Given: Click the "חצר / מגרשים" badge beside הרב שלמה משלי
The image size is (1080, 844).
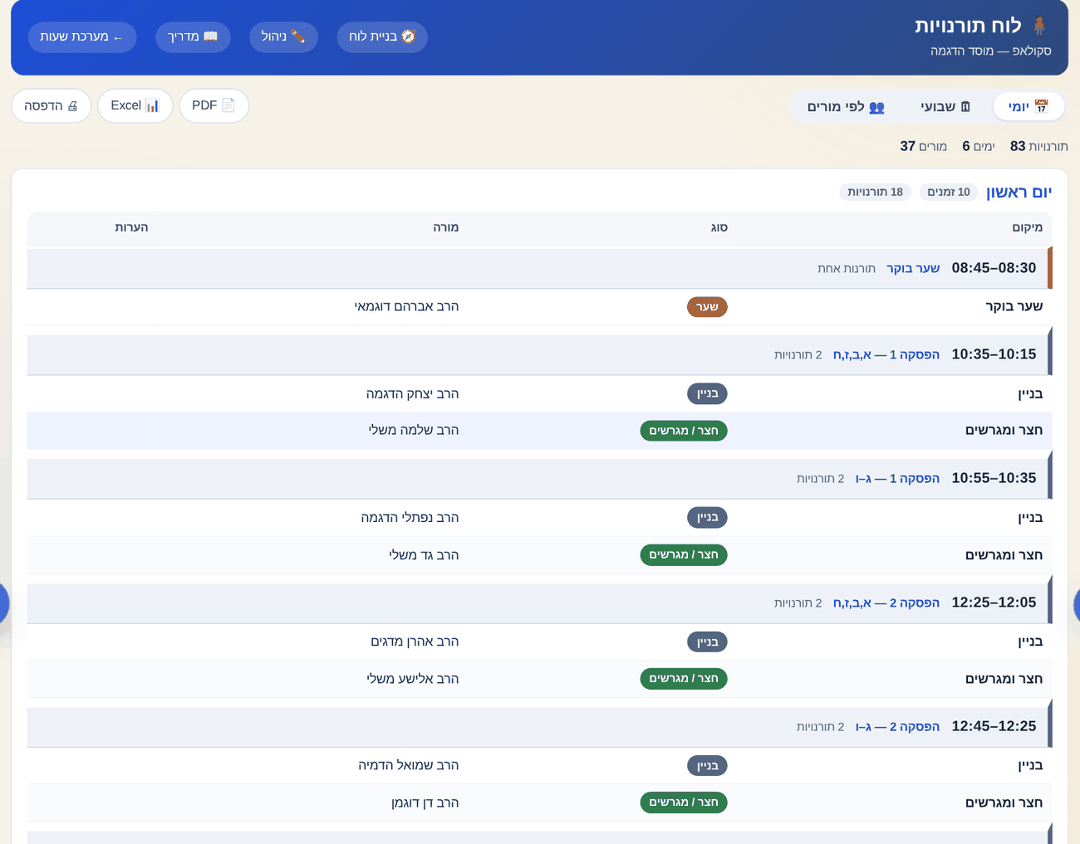Looking at the screenshot, I should 684,431.
